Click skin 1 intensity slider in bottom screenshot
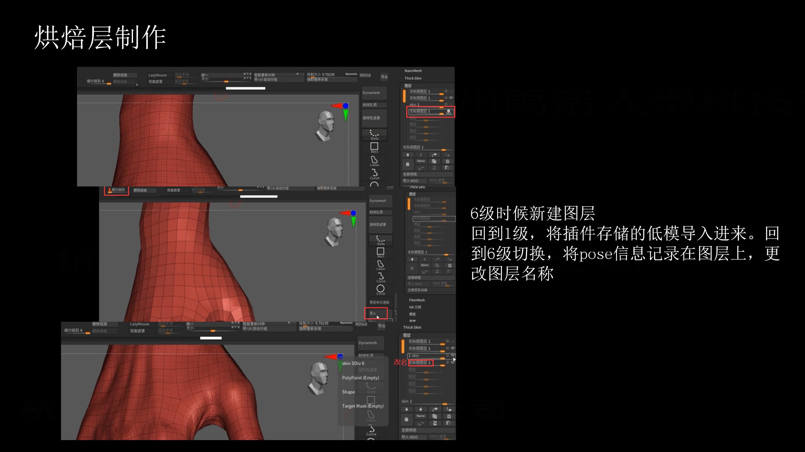Image resolution: width=805 pixels, height=452 pixels. click(427, 402)
